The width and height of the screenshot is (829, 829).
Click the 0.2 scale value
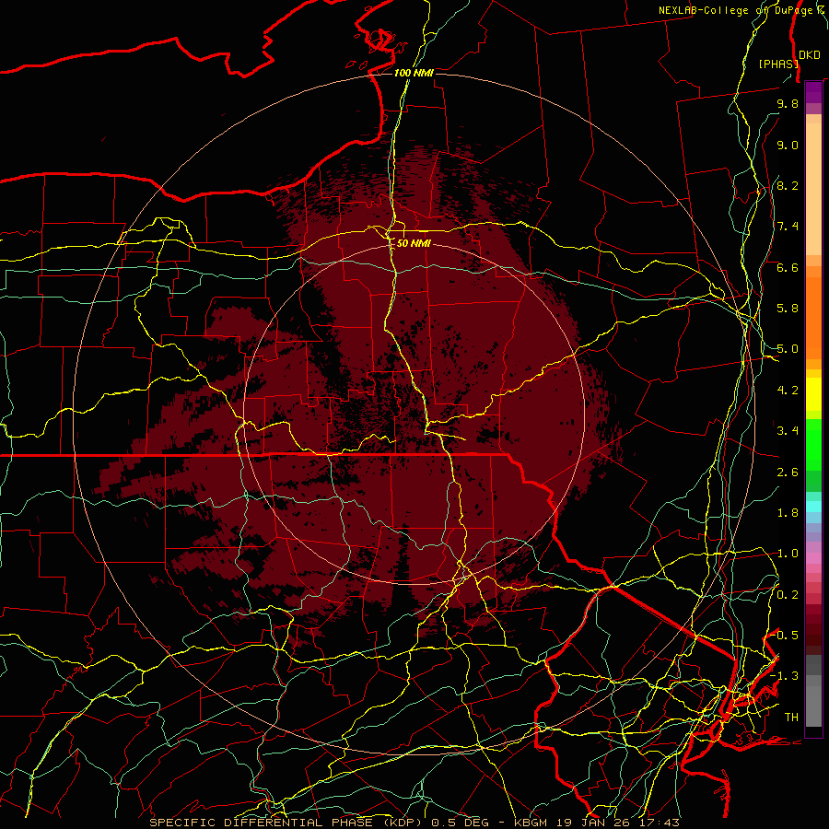(x=788, y=595)
